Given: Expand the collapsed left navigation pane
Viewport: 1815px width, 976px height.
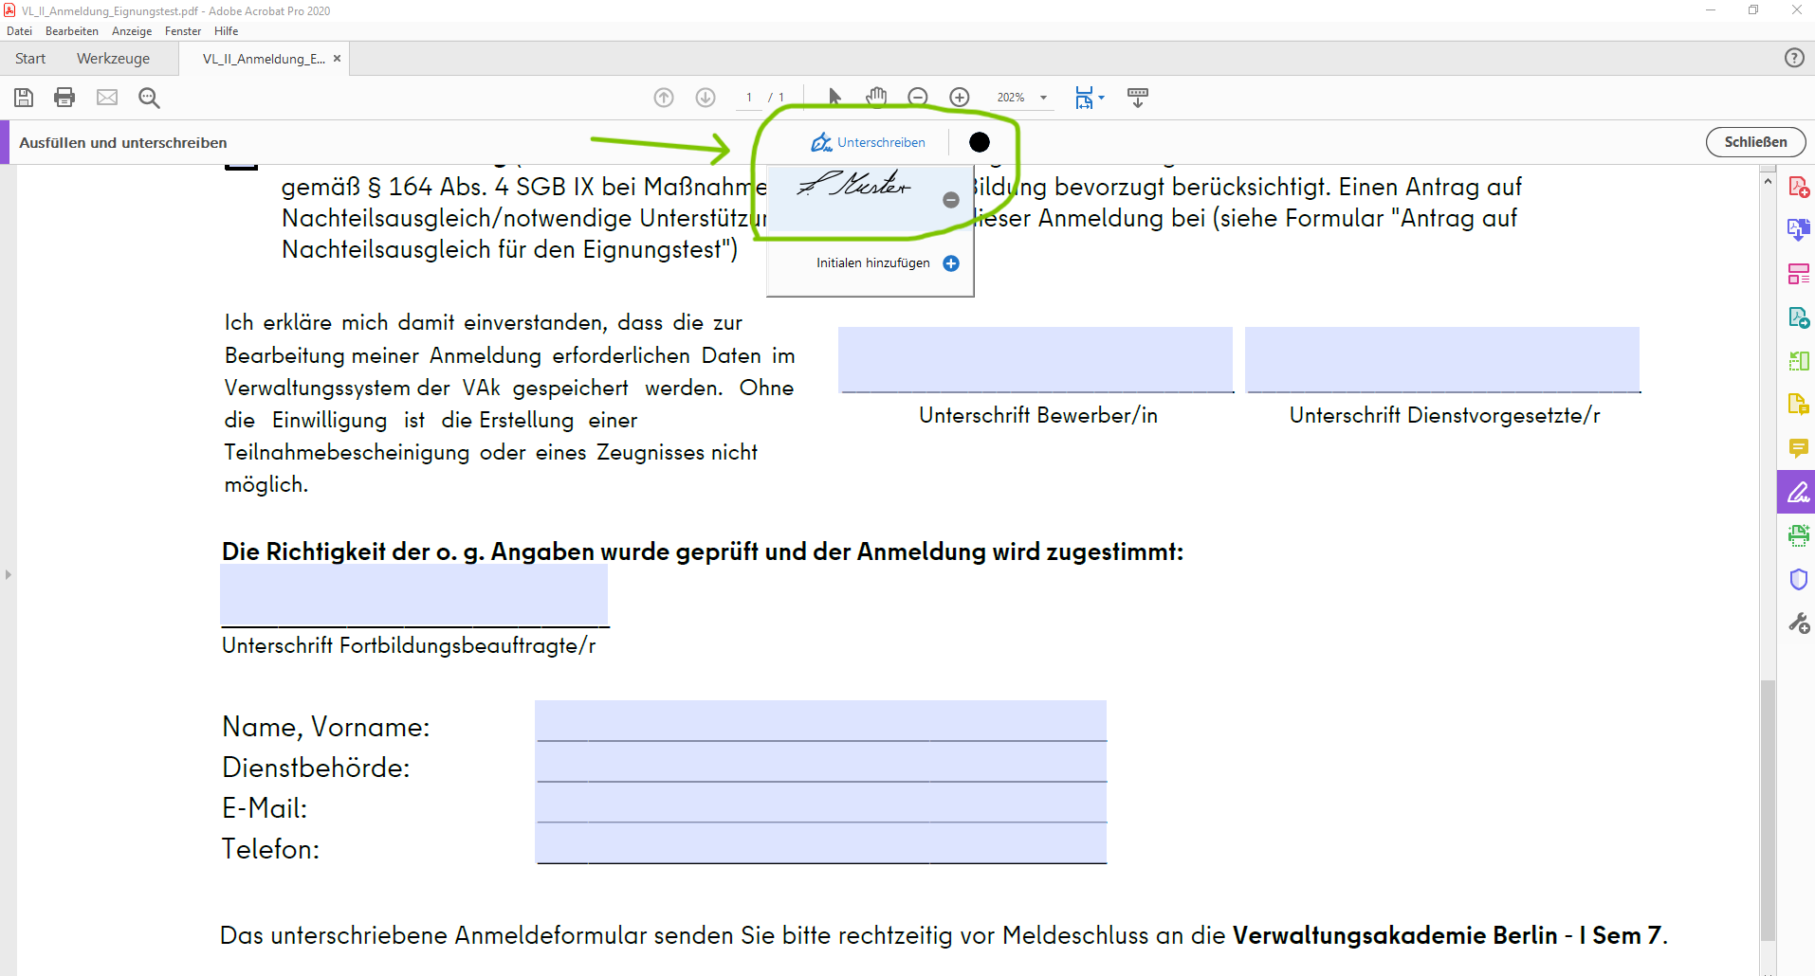Looking at the screenshot, I should click(x=8, y=574).
